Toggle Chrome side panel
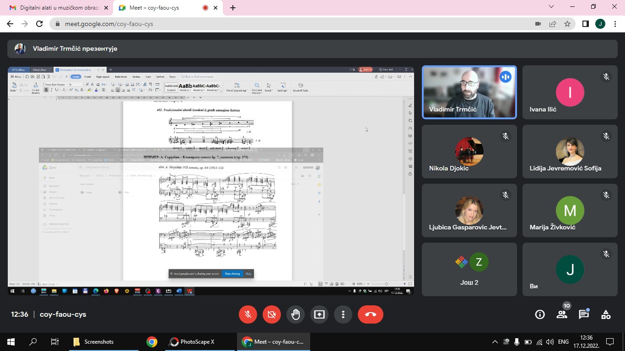 [585, 24]
